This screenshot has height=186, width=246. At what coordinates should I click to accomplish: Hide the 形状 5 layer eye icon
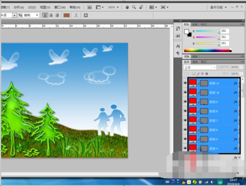click(x=185, y=139)
